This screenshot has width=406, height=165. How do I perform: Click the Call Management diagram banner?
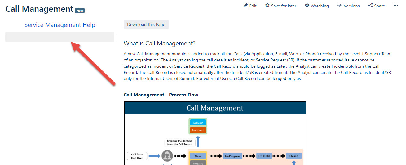(x=215, y=108)
